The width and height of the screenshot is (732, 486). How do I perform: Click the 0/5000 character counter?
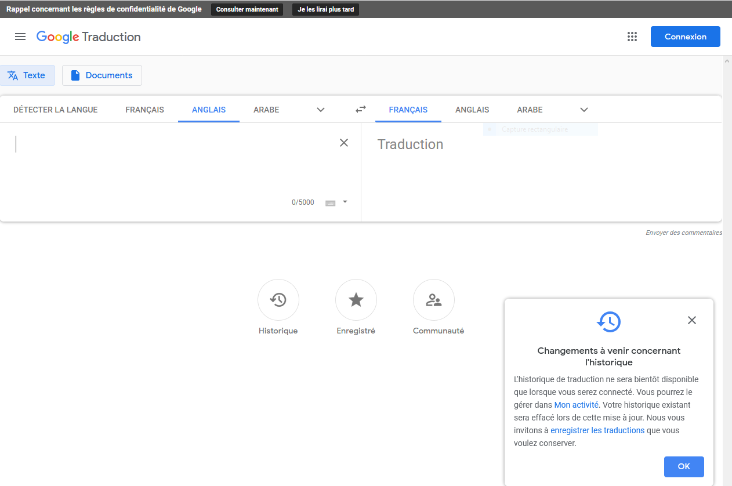click(303, 202)
